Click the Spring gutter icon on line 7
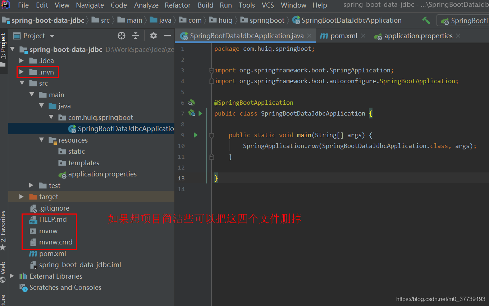The height and width of the screenshot is (306, 489). click(192, 113)
